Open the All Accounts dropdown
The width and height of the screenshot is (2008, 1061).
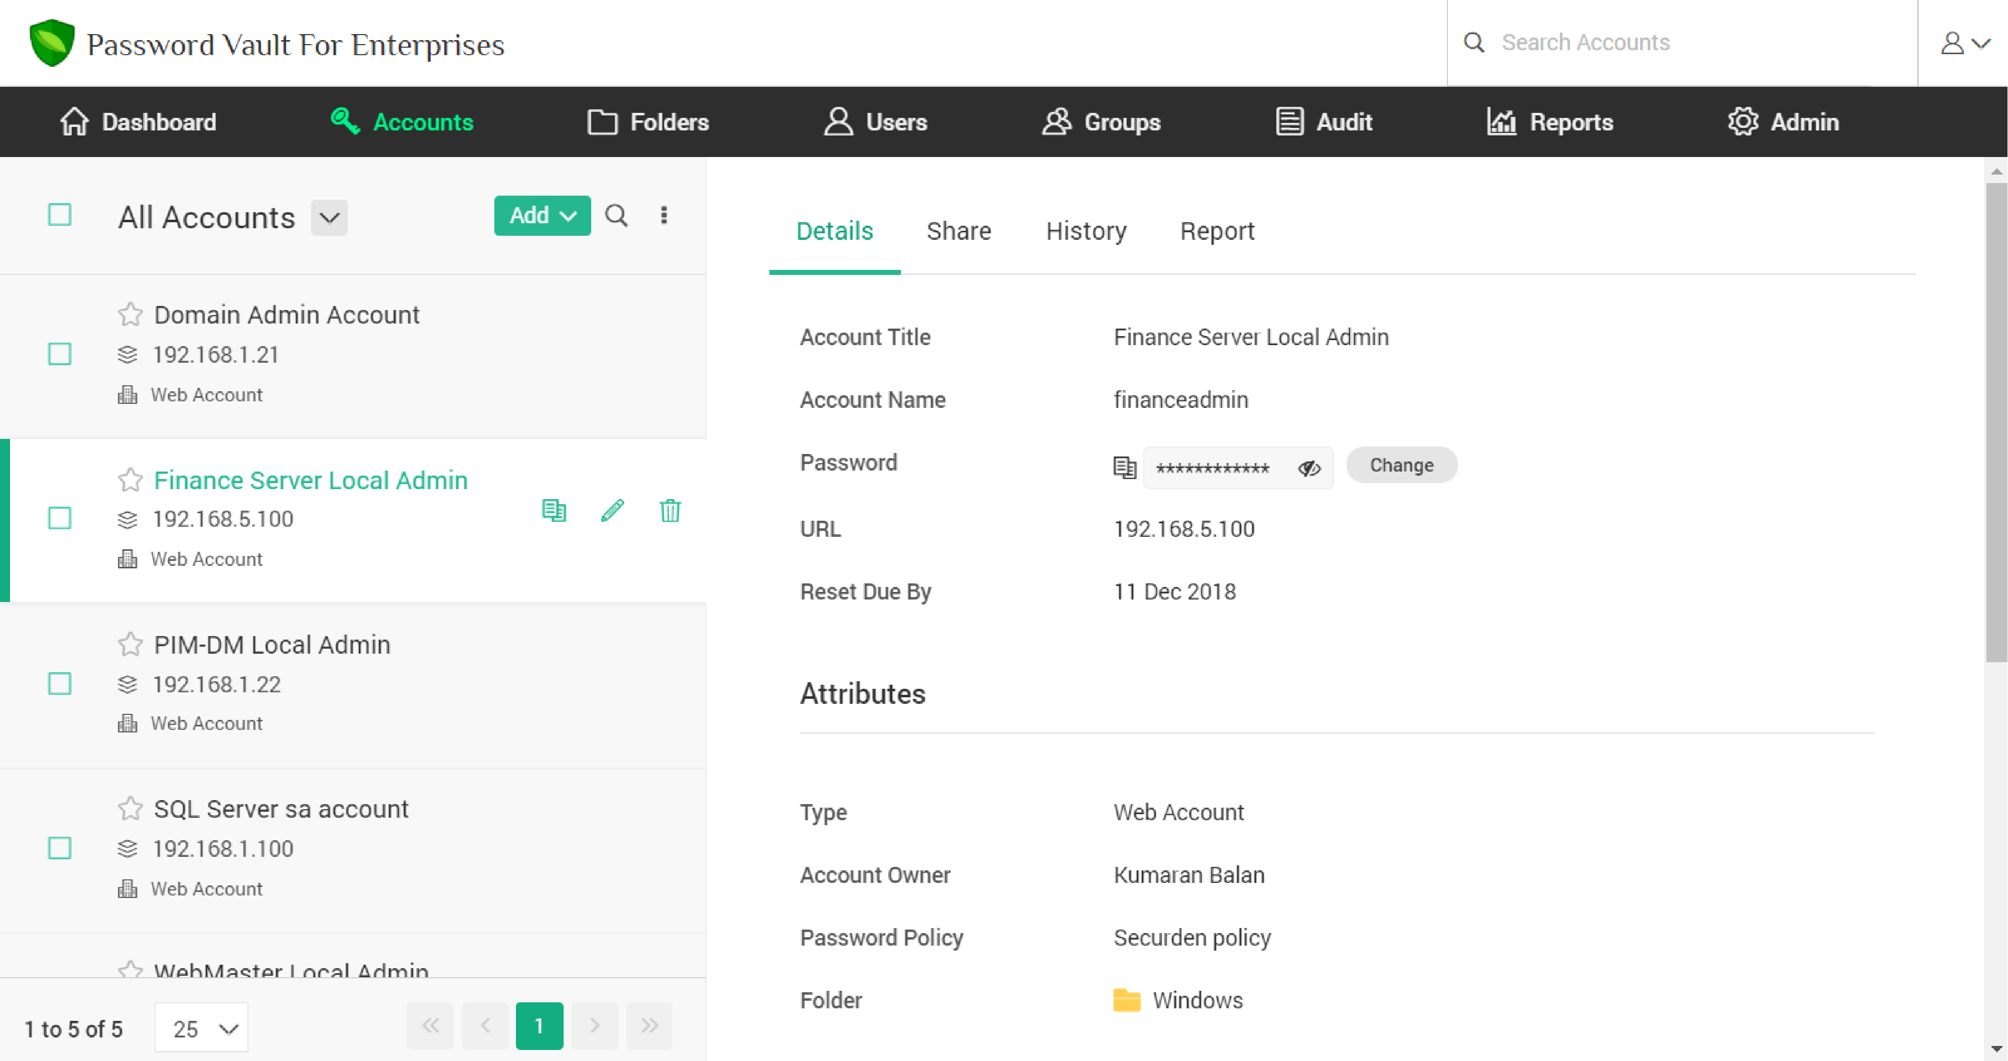(x=328, y=217)
